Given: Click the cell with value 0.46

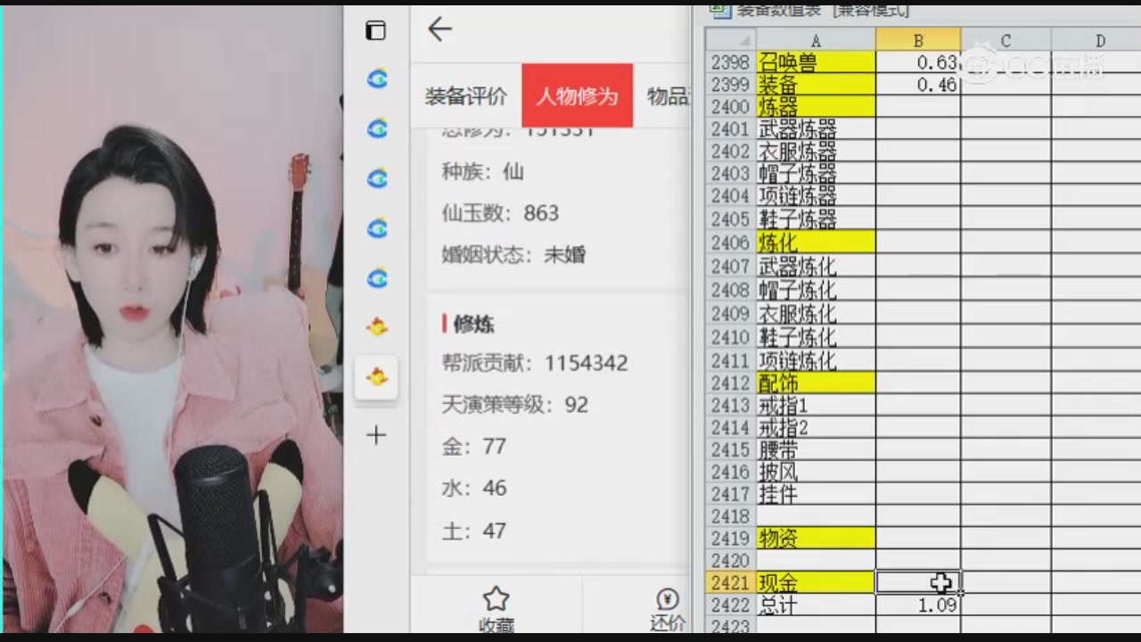Looking at the screenshot, I should coord(918,85).
